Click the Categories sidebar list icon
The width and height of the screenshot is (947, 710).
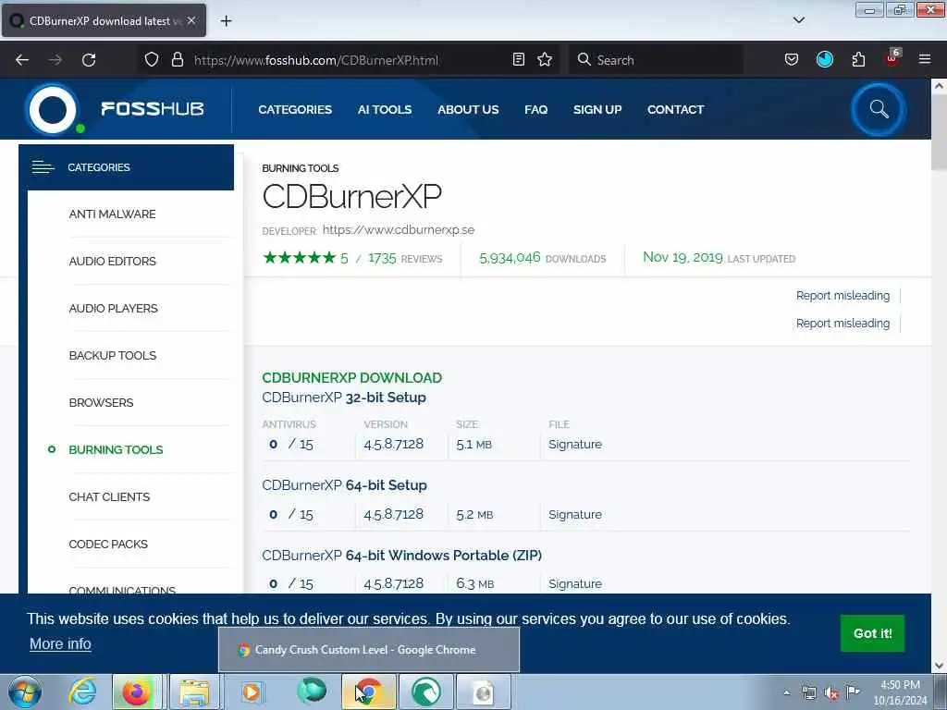pyautogui.click(x=43, y=167)
